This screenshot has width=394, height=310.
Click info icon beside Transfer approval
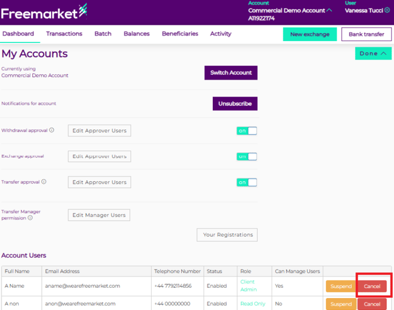click(x=44, y=182)
